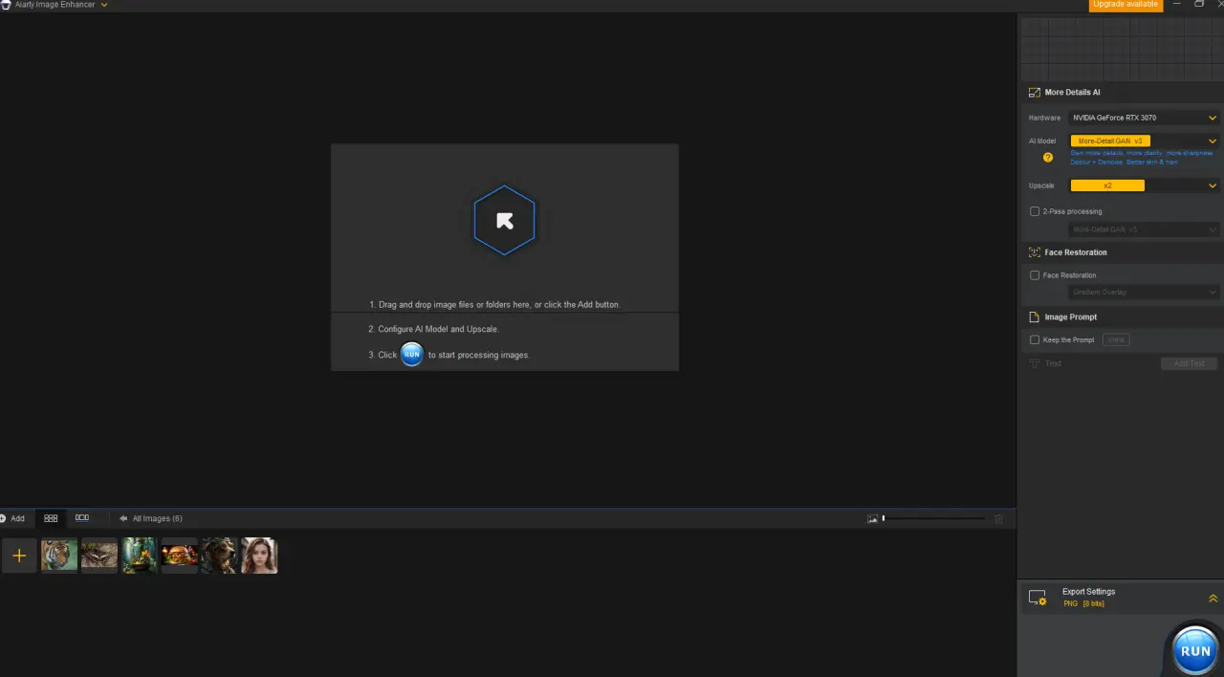Screen dimensions: 1224x677
Task: Click the Upgrade available button
Action: pos(1126,5)
